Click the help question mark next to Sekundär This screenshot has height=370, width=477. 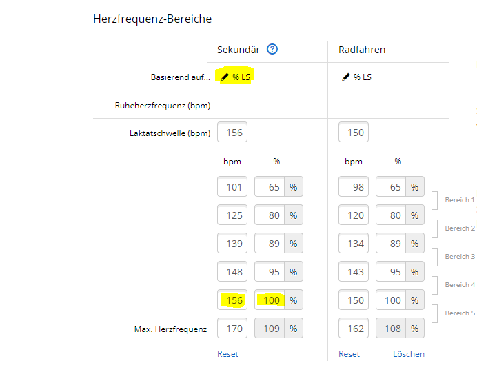(x=272, y=49)
